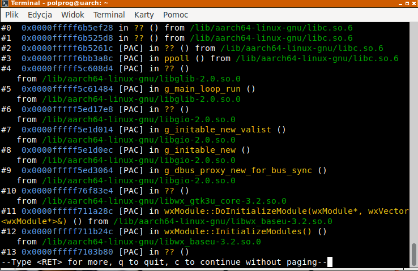Click libglib-2.0.so.0 path under frame #5
Viewport: 418px width, 271px height.
[141, 100]
